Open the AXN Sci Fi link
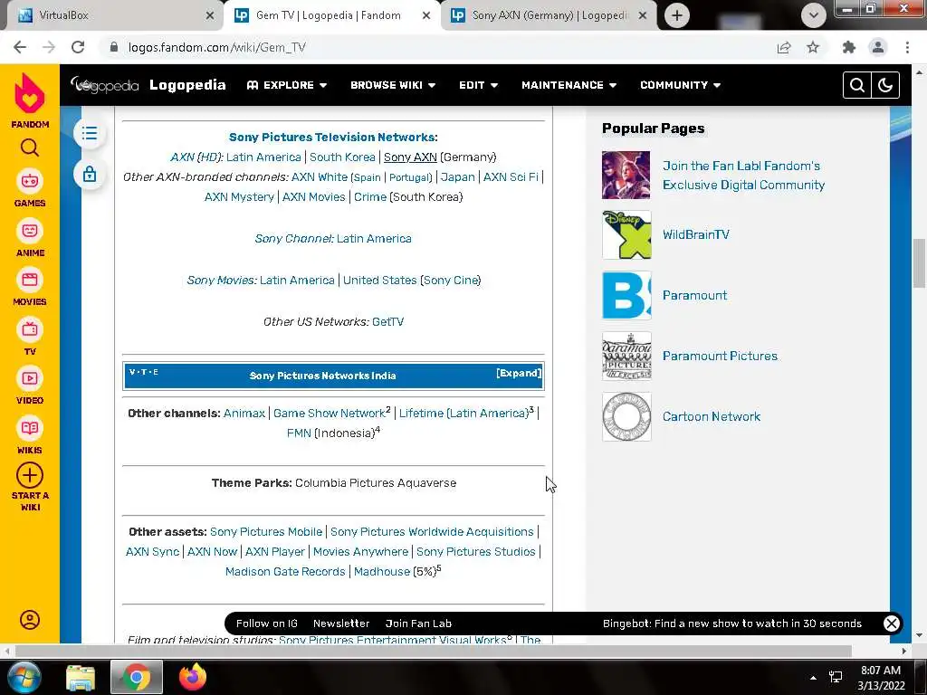The image size is (927, 695). (x=511, y=176)
